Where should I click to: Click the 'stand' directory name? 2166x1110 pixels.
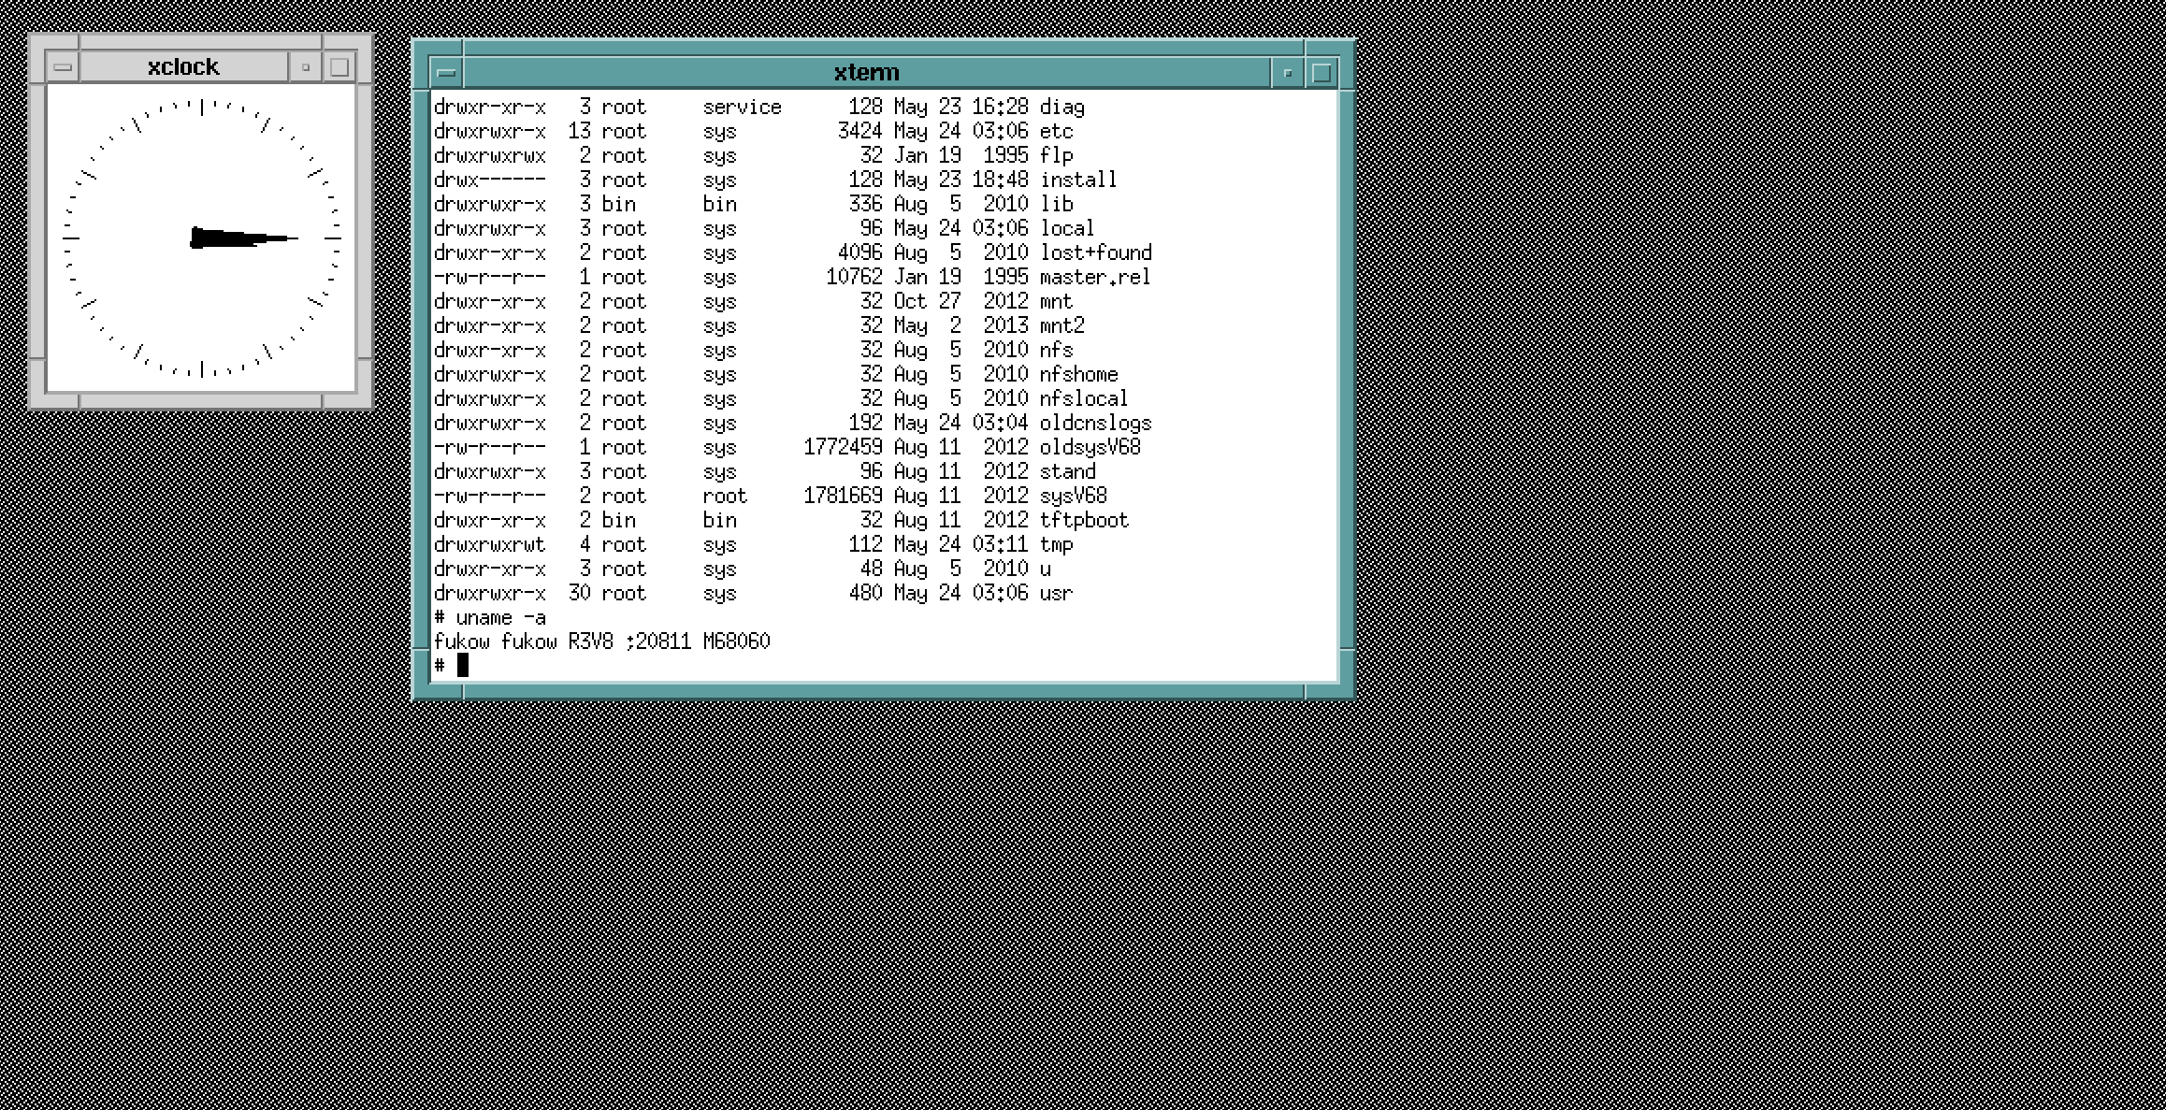(1068, 471)
